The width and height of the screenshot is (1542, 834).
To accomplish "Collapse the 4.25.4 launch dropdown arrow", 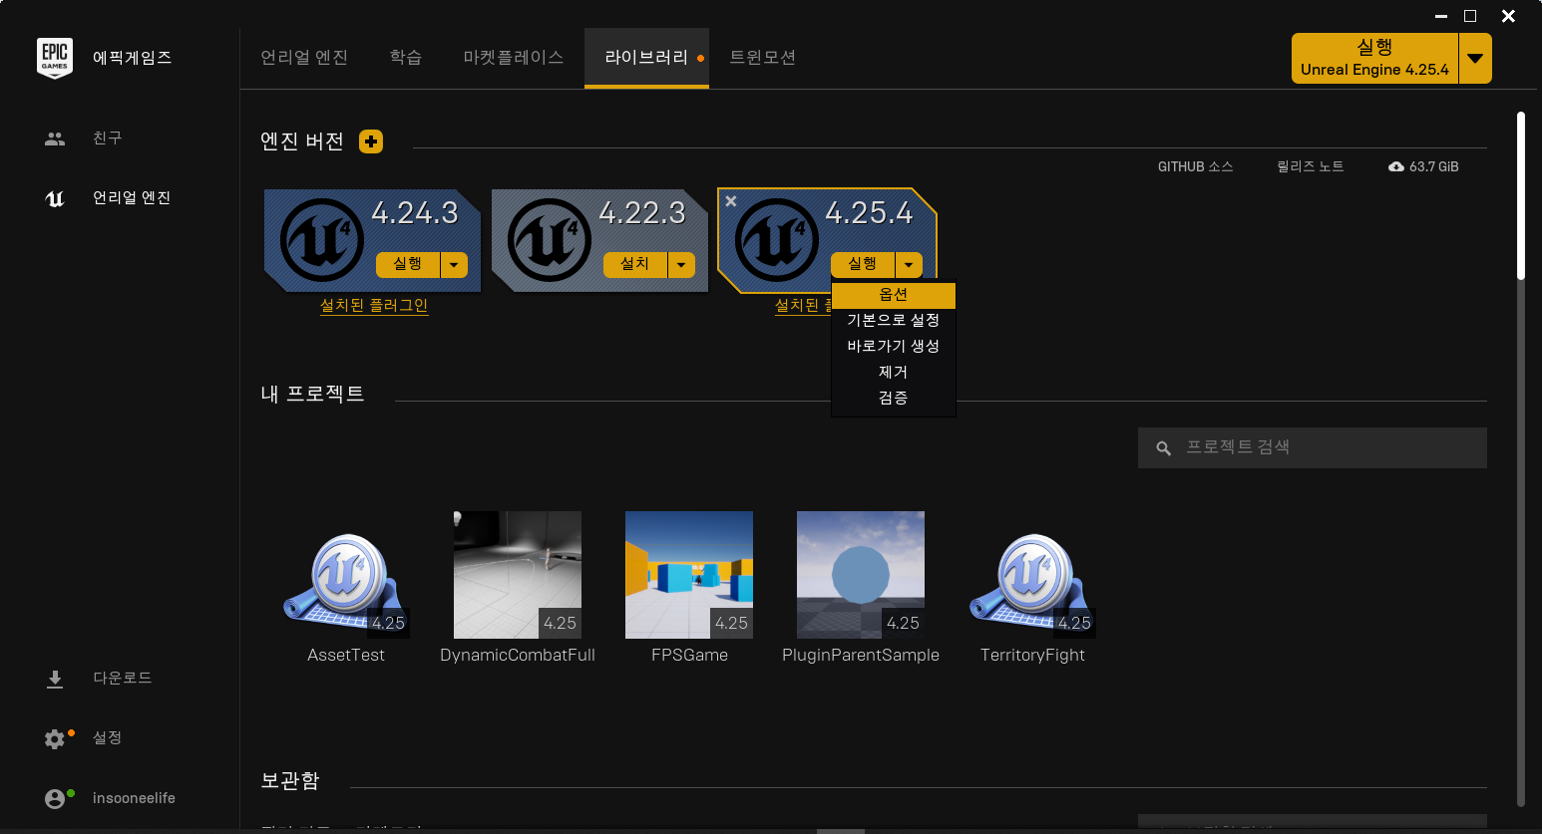I will point(909,264).
